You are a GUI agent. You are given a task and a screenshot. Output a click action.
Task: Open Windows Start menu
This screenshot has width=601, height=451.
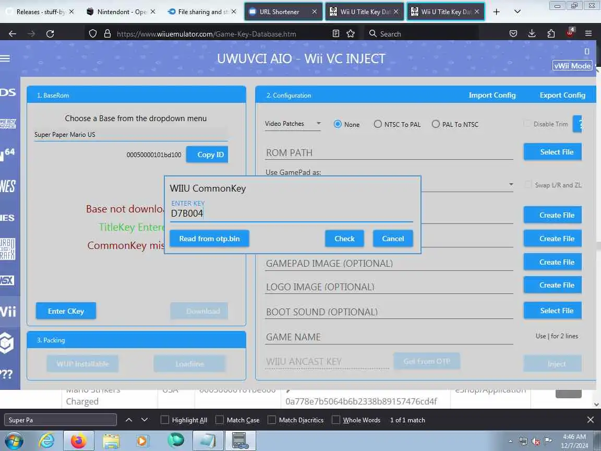coord(14,441)
